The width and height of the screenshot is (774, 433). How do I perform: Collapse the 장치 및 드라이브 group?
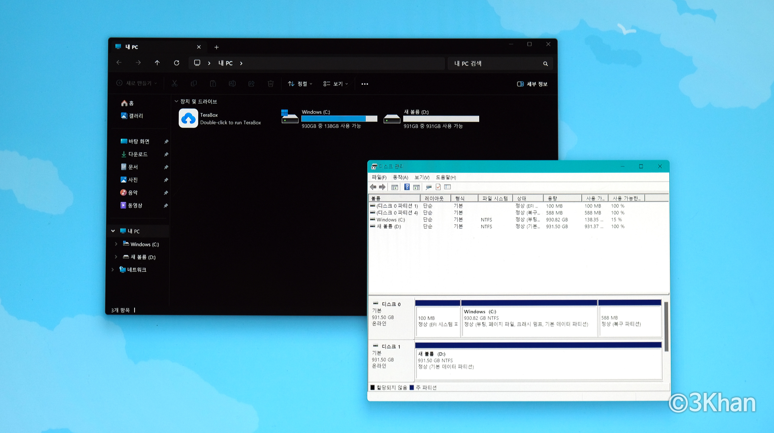[176, 101]
